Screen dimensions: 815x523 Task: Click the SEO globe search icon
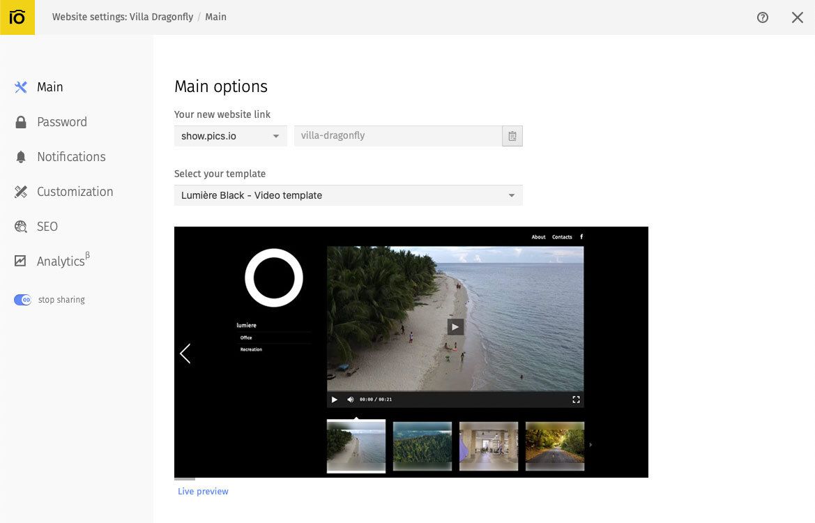tap(21, 227)
